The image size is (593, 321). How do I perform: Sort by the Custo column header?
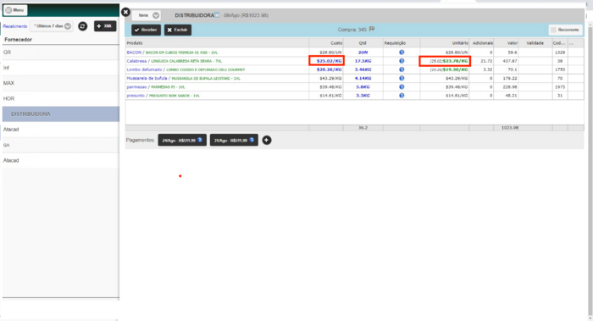(x=326, y=43)
